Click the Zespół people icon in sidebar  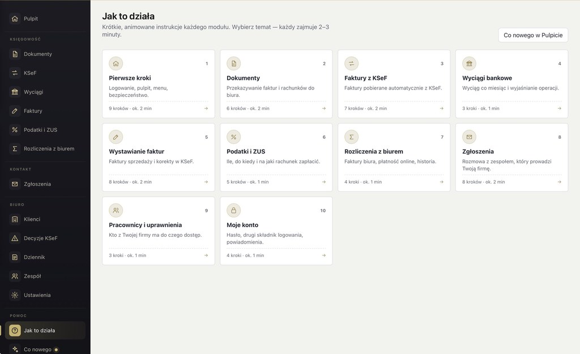15,276
